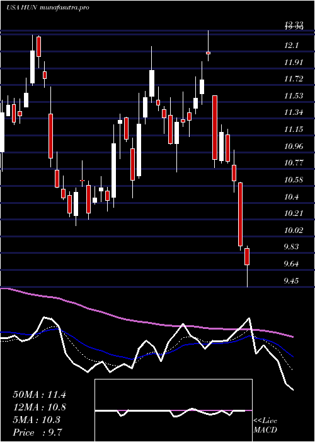Screen dimensions: 315x442
Task: Click the 11.72 price axis label
Action: pos(294,79)
